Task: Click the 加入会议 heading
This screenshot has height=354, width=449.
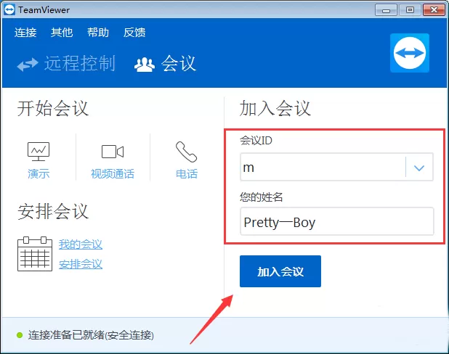Action: point(275,108)
